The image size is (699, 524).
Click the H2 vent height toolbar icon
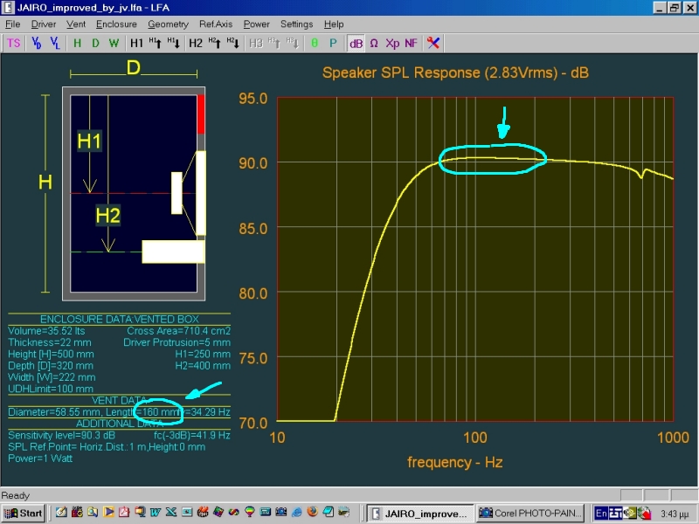[196, 43]
